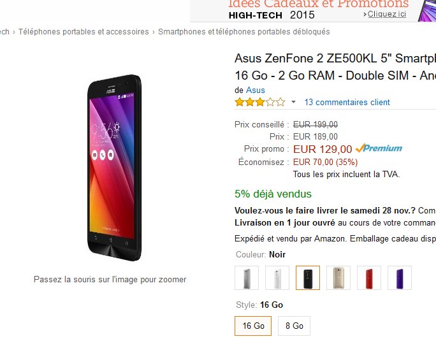Click the High-Tech 2015 promotions banner
Viewport: 436px width, 346px height.
pyautogui.click(x=300, y=10)
